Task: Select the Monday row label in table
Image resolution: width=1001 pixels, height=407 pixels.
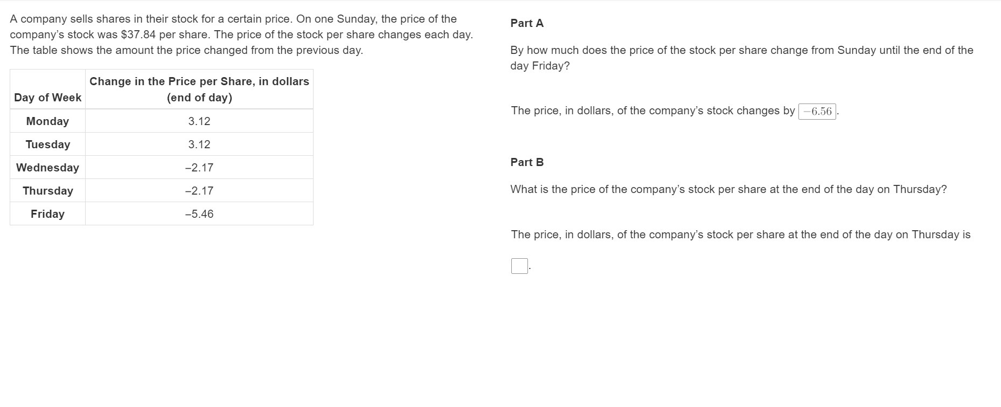Action: (x=47, y=121)
